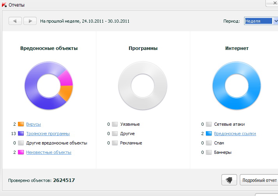Click the Подробный отчет button

click(259, 180)
